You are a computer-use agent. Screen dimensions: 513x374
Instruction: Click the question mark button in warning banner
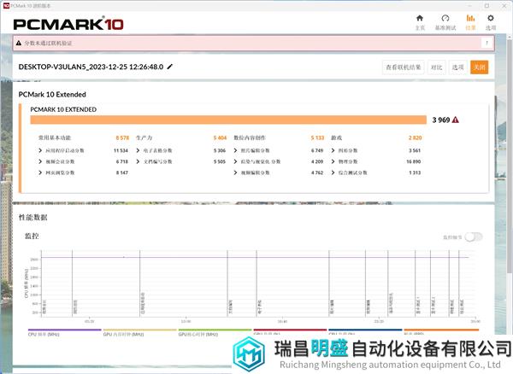pyautogui.click(x=486, y=43)
